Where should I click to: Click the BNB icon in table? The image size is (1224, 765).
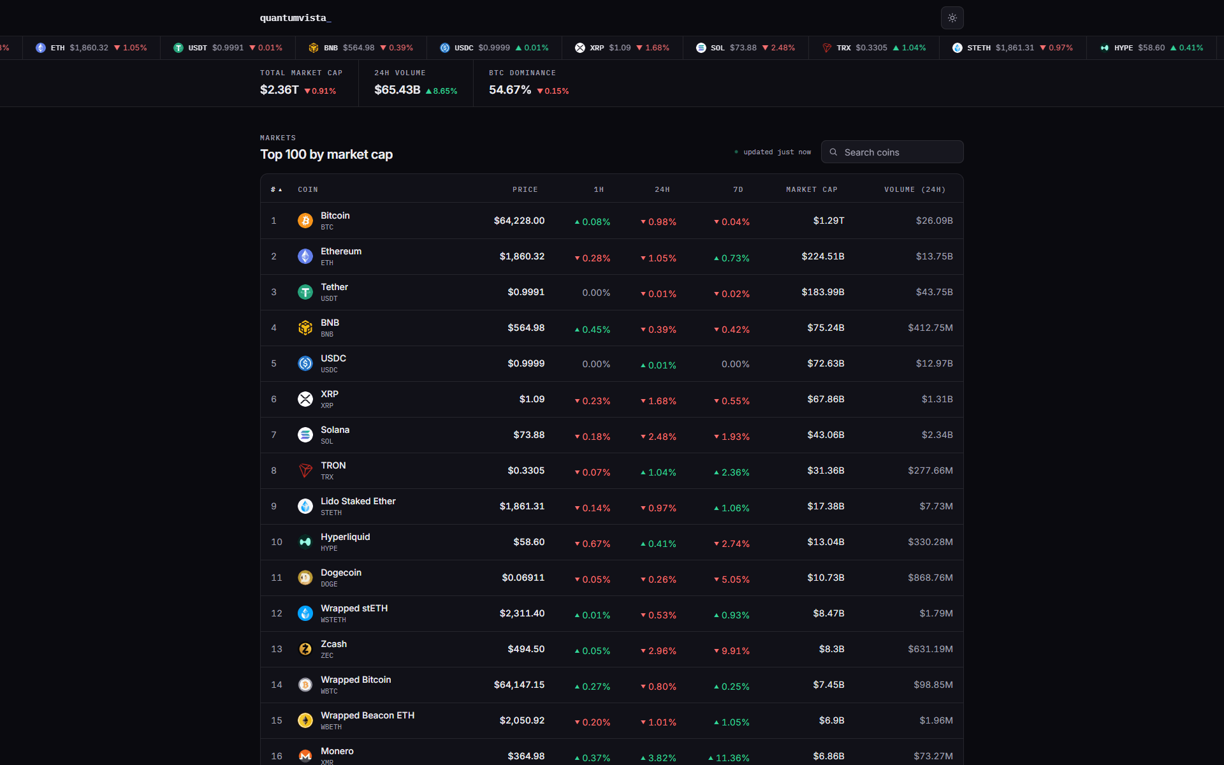tap(305, 328)
